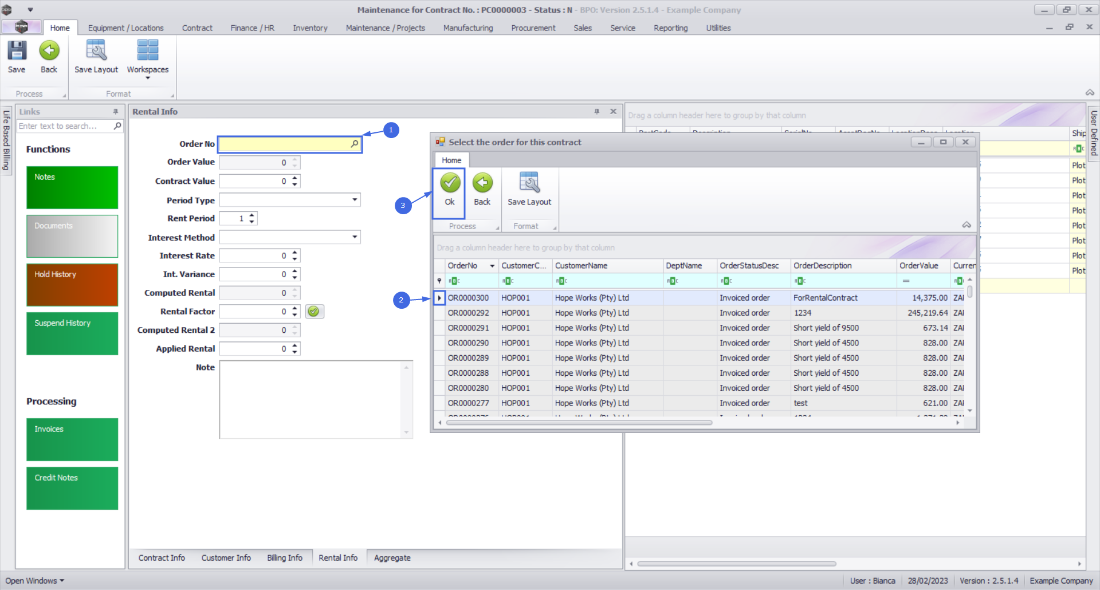The image size is (1100, 590).
Task: Increase the Contract Value spinner
Action: [295, 178]
